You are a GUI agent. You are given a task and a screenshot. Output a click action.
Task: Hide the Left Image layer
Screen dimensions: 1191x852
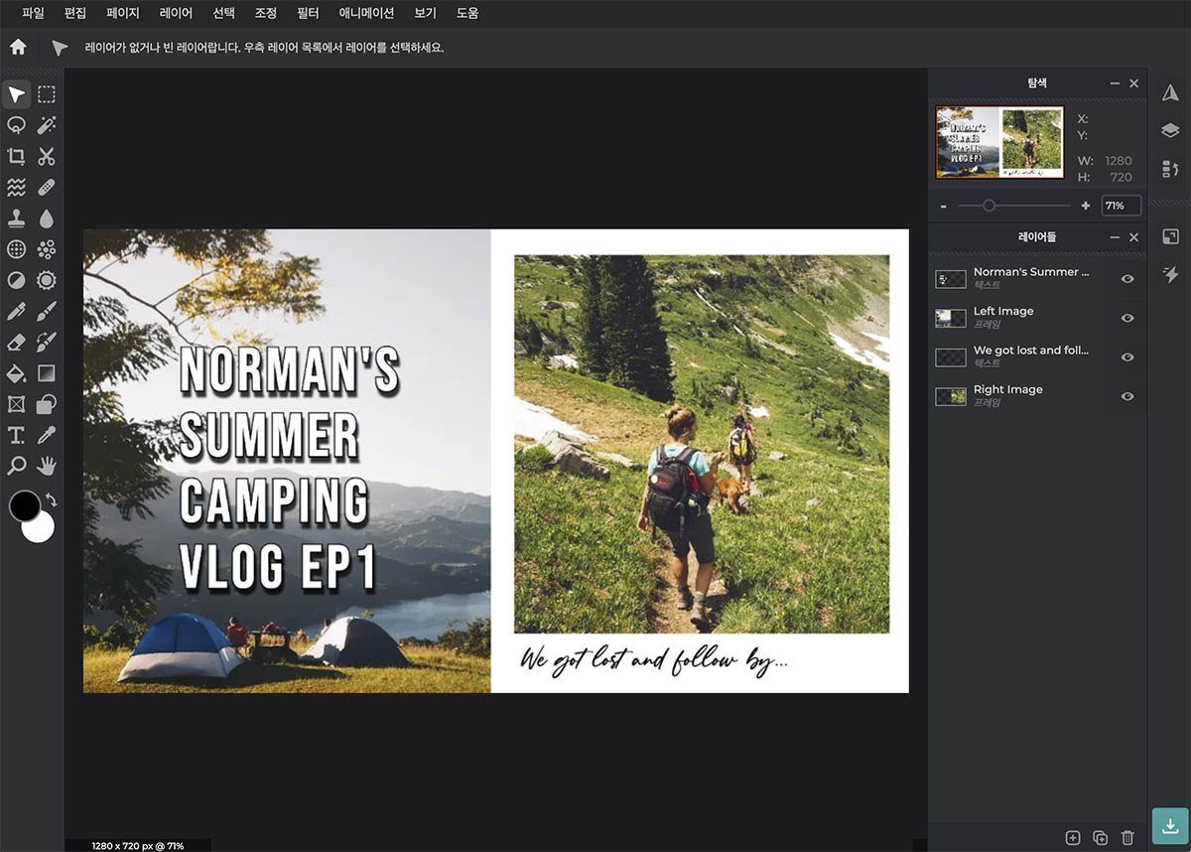[x=1127, y=318]
